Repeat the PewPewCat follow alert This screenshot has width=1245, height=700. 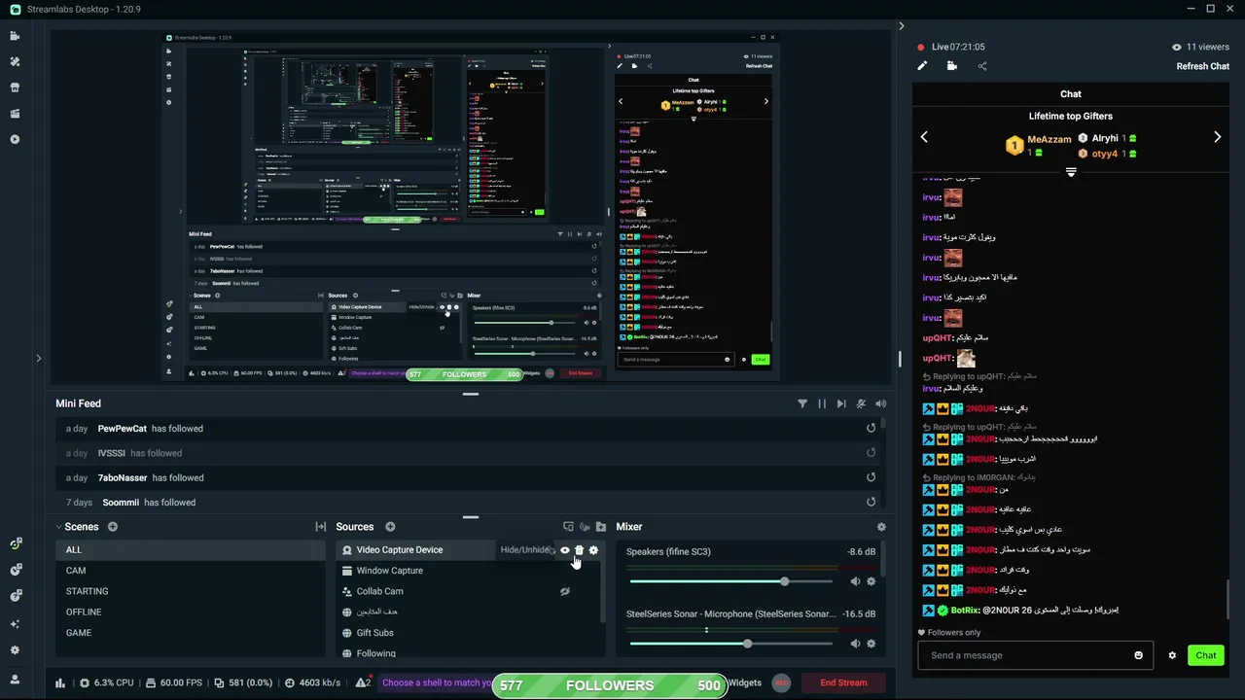pos(871,429)
